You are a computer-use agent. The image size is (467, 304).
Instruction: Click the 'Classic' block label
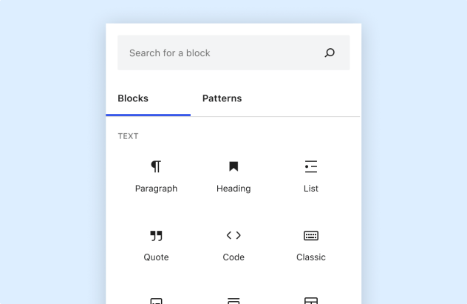pyautogui.click(x=311, y=257)
